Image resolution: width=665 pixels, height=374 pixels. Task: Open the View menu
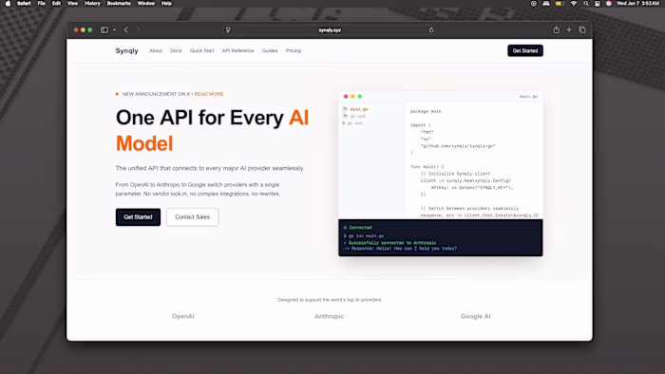point(72,4)
